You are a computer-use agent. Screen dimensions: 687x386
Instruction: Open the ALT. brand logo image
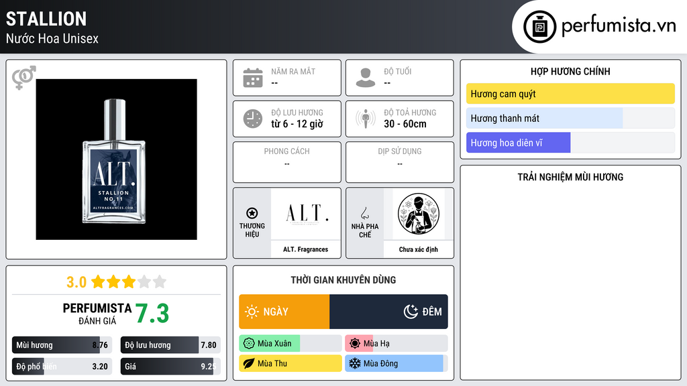point(306,214)
